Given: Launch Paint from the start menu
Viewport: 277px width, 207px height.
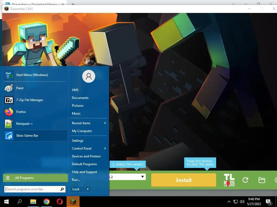Looking at the screenshot, I should pyautogui.click(x=35, y=88).
